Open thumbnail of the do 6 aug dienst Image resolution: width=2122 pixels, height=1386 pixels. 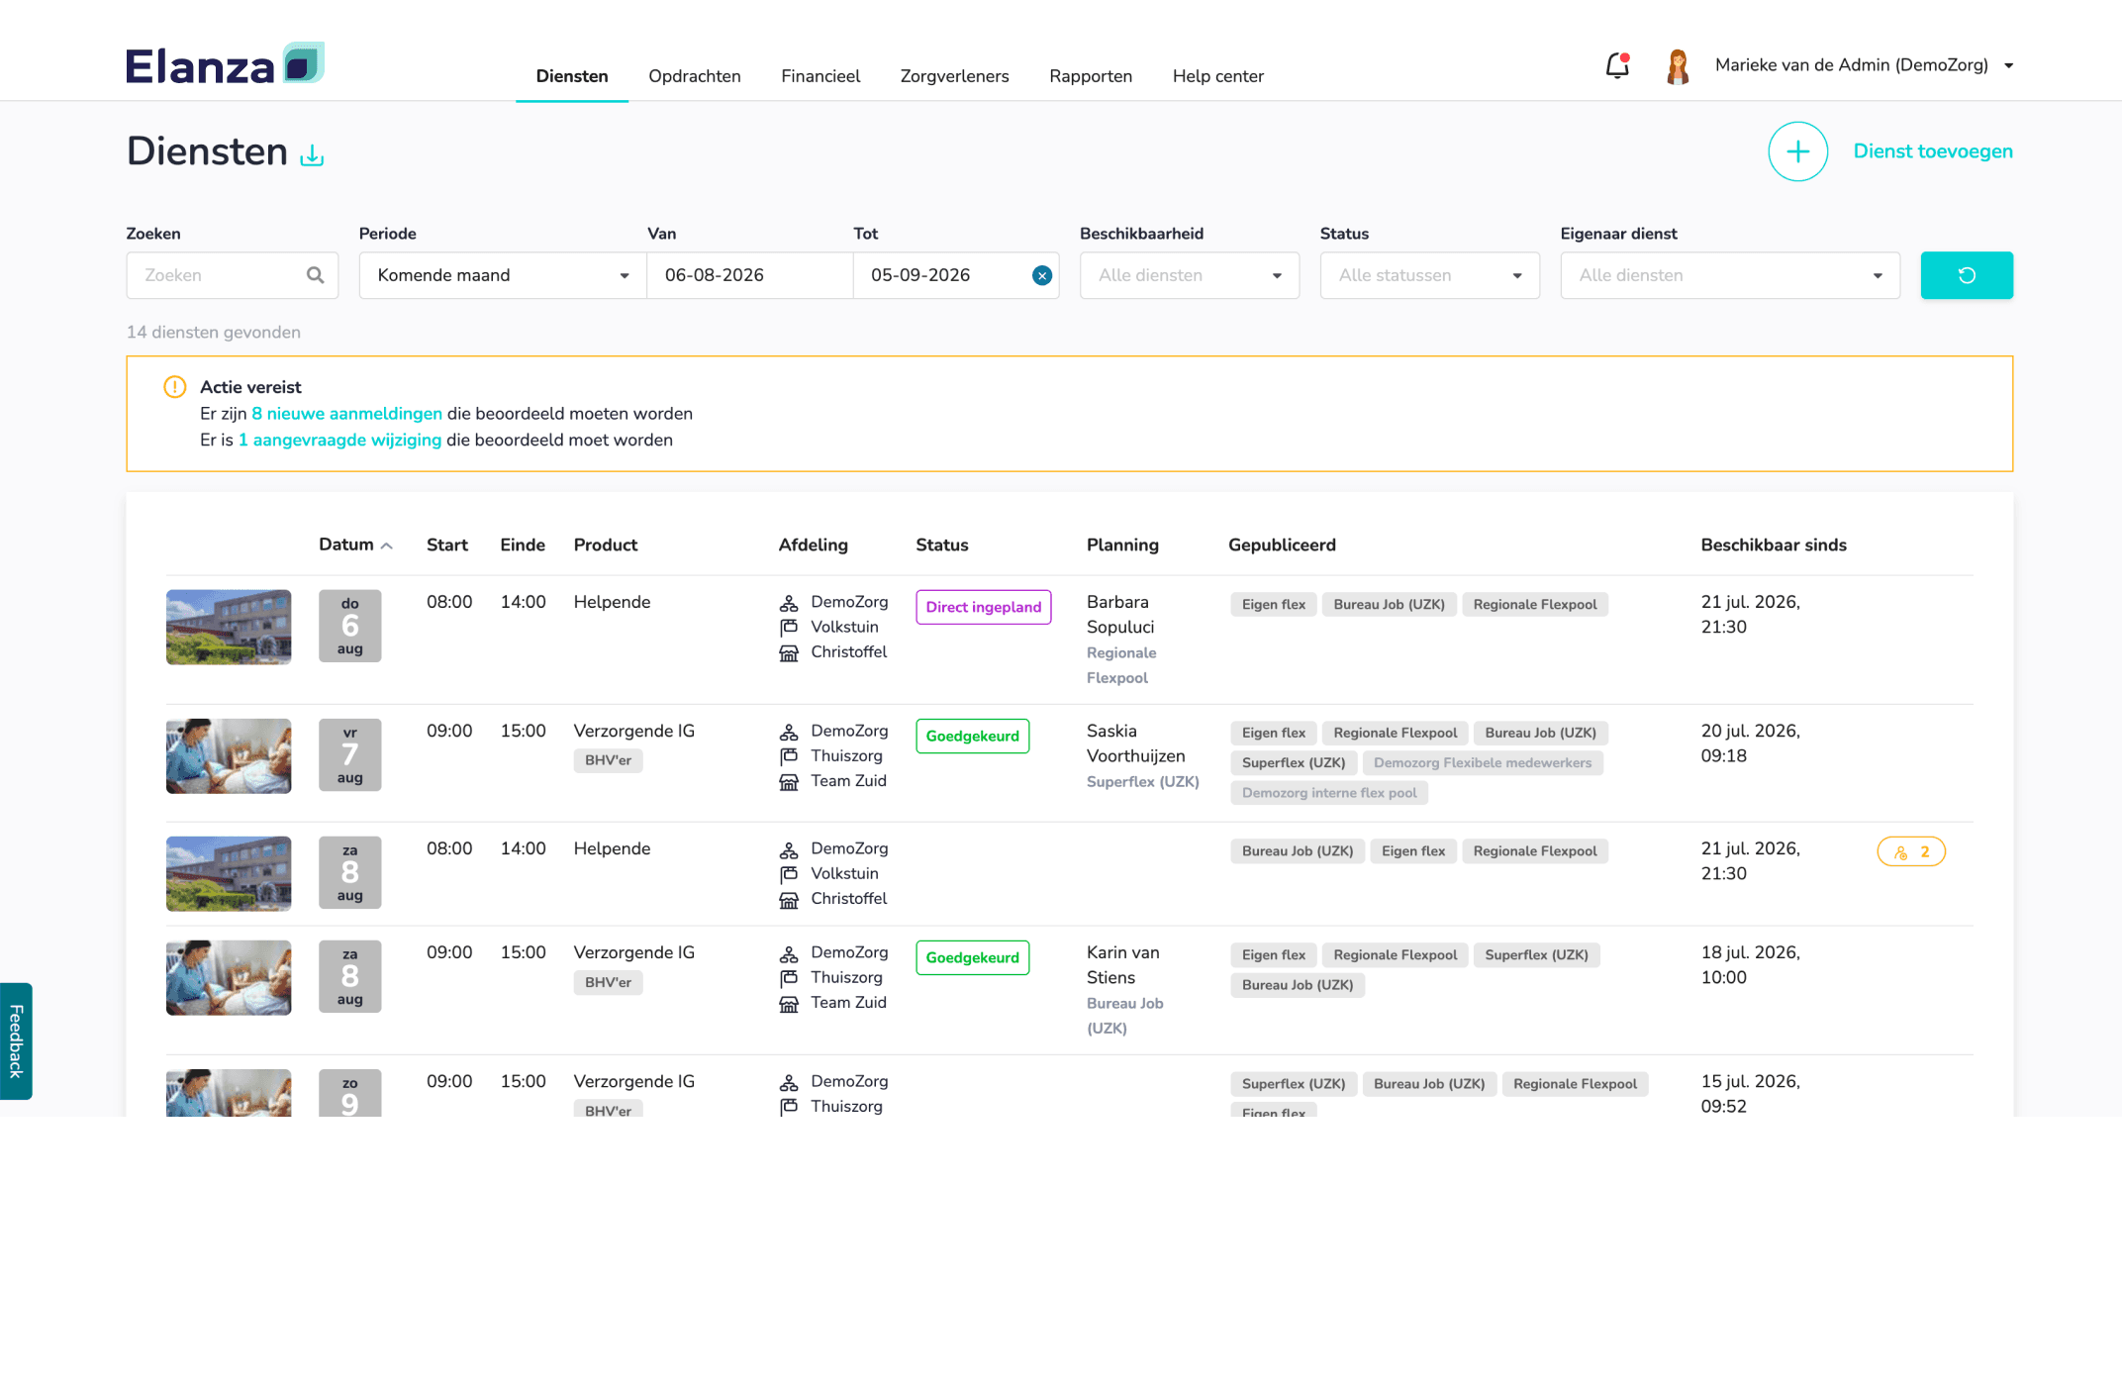229,628
